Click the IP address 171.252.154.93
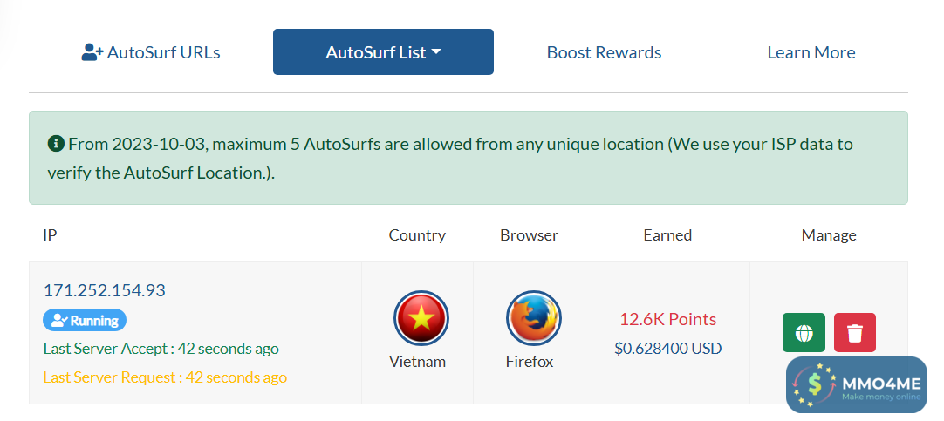944x421 pixels. [105, 290]
